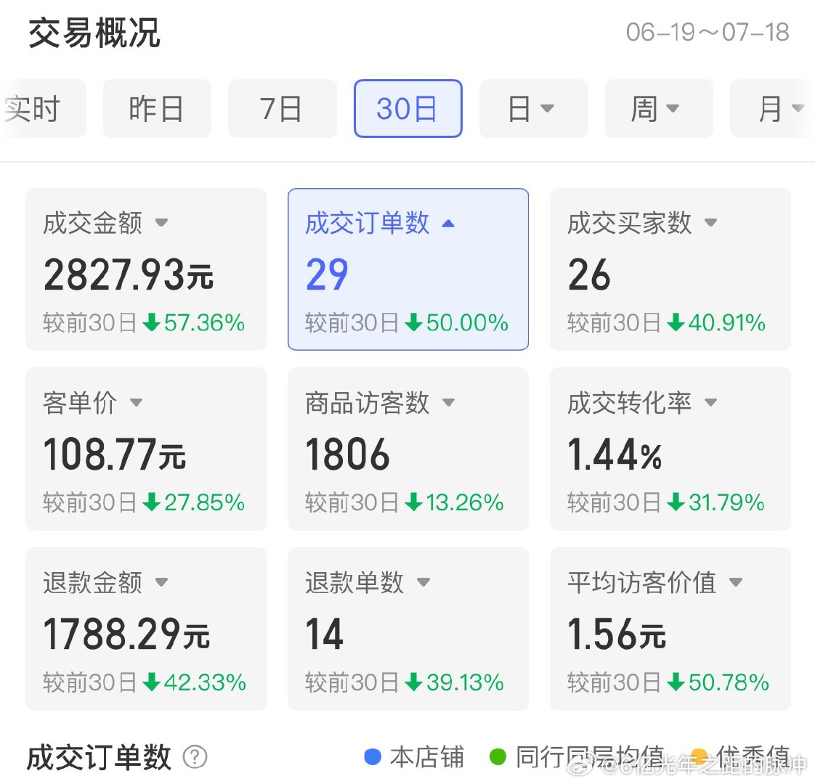The image size is (815, 784).
Task: Select the 30日 time range tab
Action: coord(408,109)
